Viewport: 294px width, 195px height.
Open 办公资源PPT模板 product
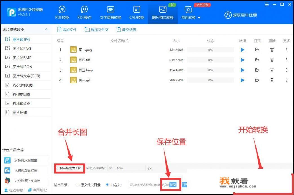pyautogui.click(x=26, y=181)
